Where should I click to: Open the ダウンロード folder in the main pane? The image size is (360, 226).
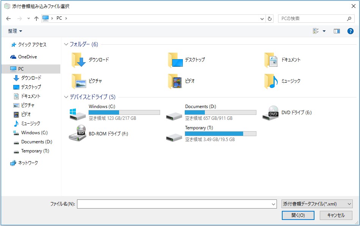(90, 60)
